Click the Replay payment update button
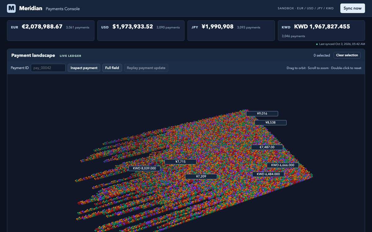Image resolution: width=372 pixels, height=232 pixels. point(146,68)
